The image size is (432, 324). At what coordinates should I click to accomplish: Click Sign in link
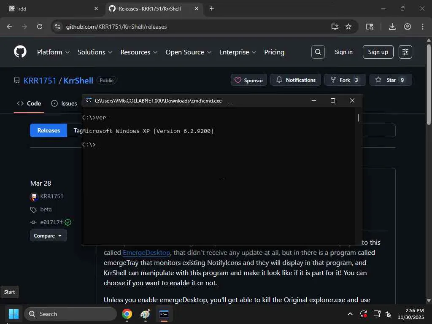(x=343, y=52)
